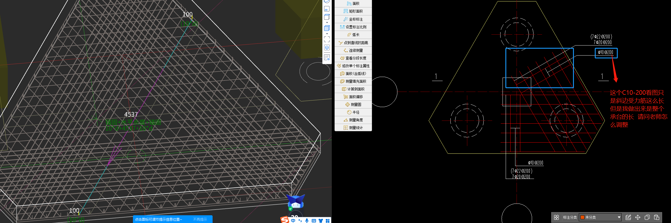Choose the 半径 radius tool
Image resolution: width=671 pixels, height=223 pixels.
[x=353, y=112]
